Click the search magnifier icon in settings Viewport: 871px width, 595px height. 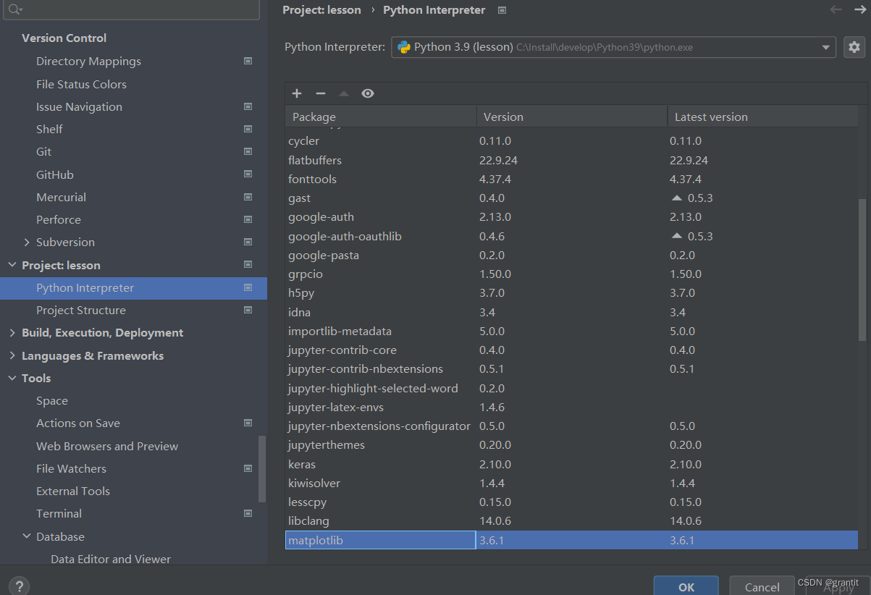[14, 9]
